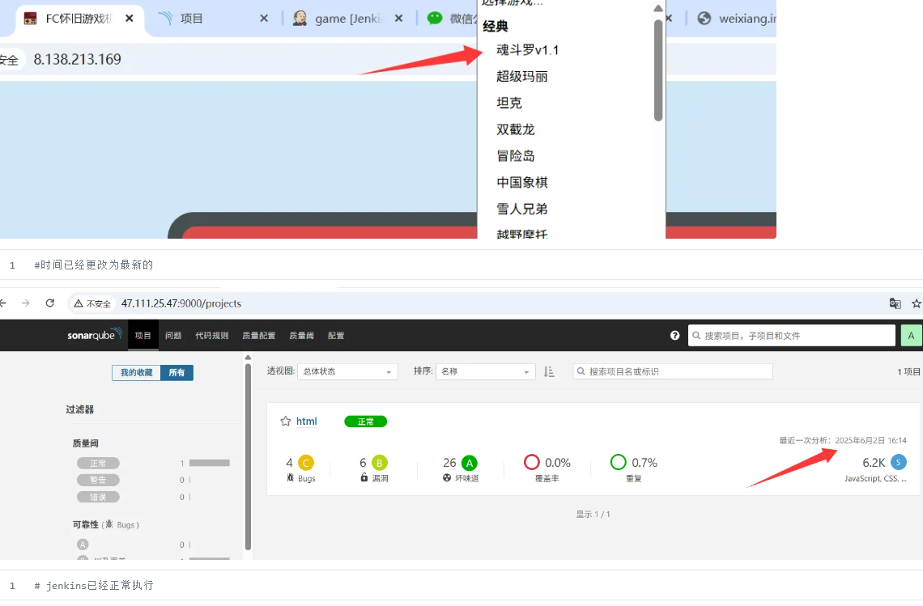Image resolution: width=923 pixels, height=606 pixels.
Task: Click the yellow C reliability rating badge
Action: pos(305,463)
